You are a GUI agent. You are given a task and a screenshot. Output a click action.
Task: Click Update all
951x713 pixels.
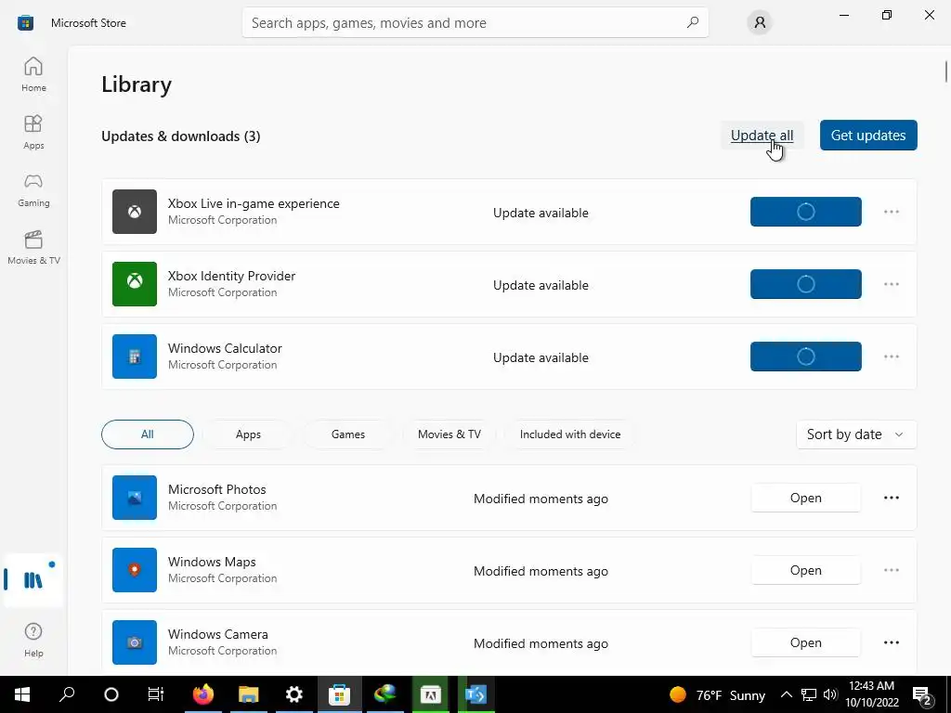point(762,136)
